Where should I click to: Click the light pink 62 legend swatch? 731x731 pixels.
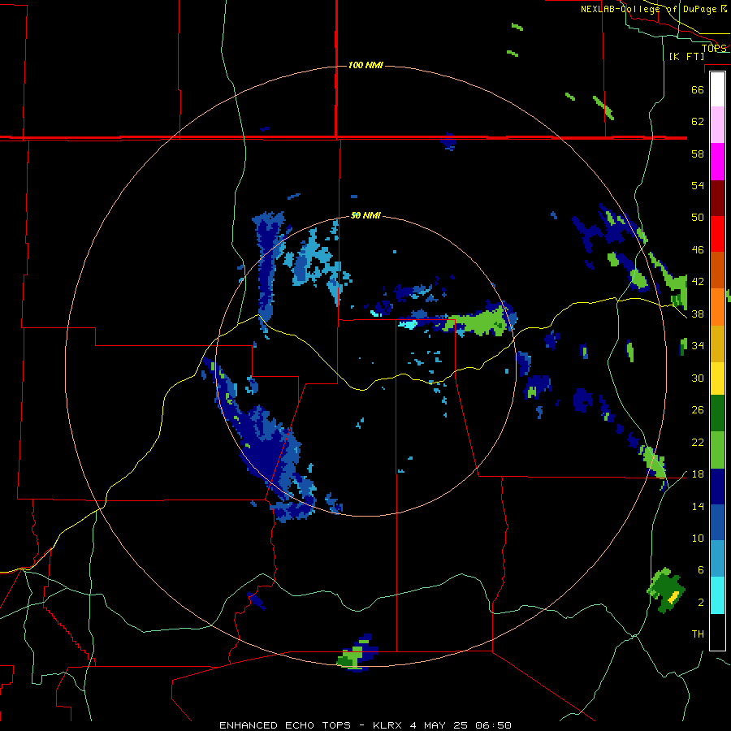717,125
